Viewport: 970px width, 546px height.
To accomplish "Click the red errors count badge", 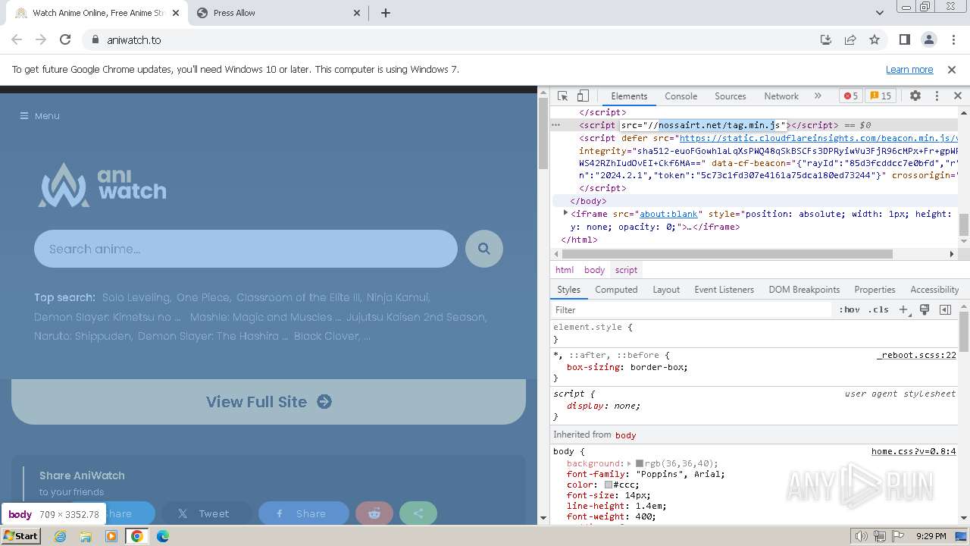I will click(x=850, y=96).
